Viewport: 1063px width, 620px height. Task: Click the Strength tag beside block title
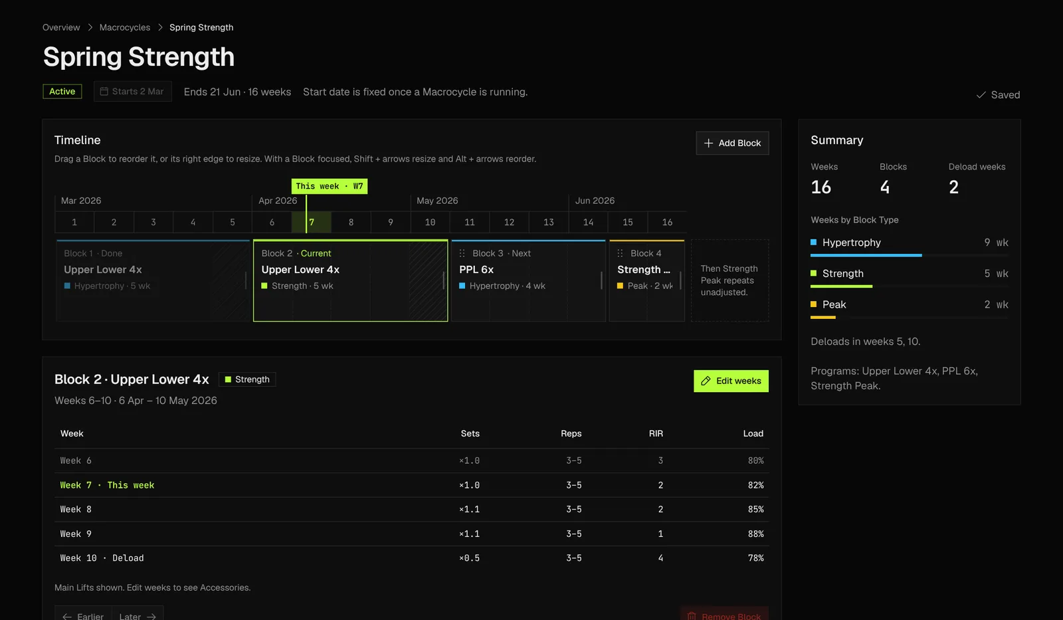247,379
